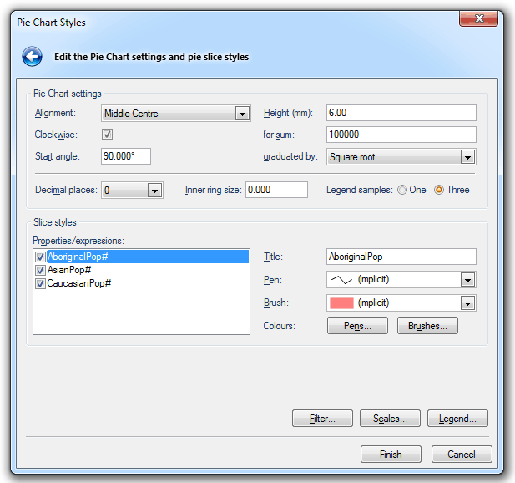Open the Pen style dropdown

click(467, 280)
